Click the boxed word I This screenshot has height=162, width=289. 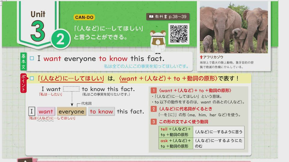[31, 112]
